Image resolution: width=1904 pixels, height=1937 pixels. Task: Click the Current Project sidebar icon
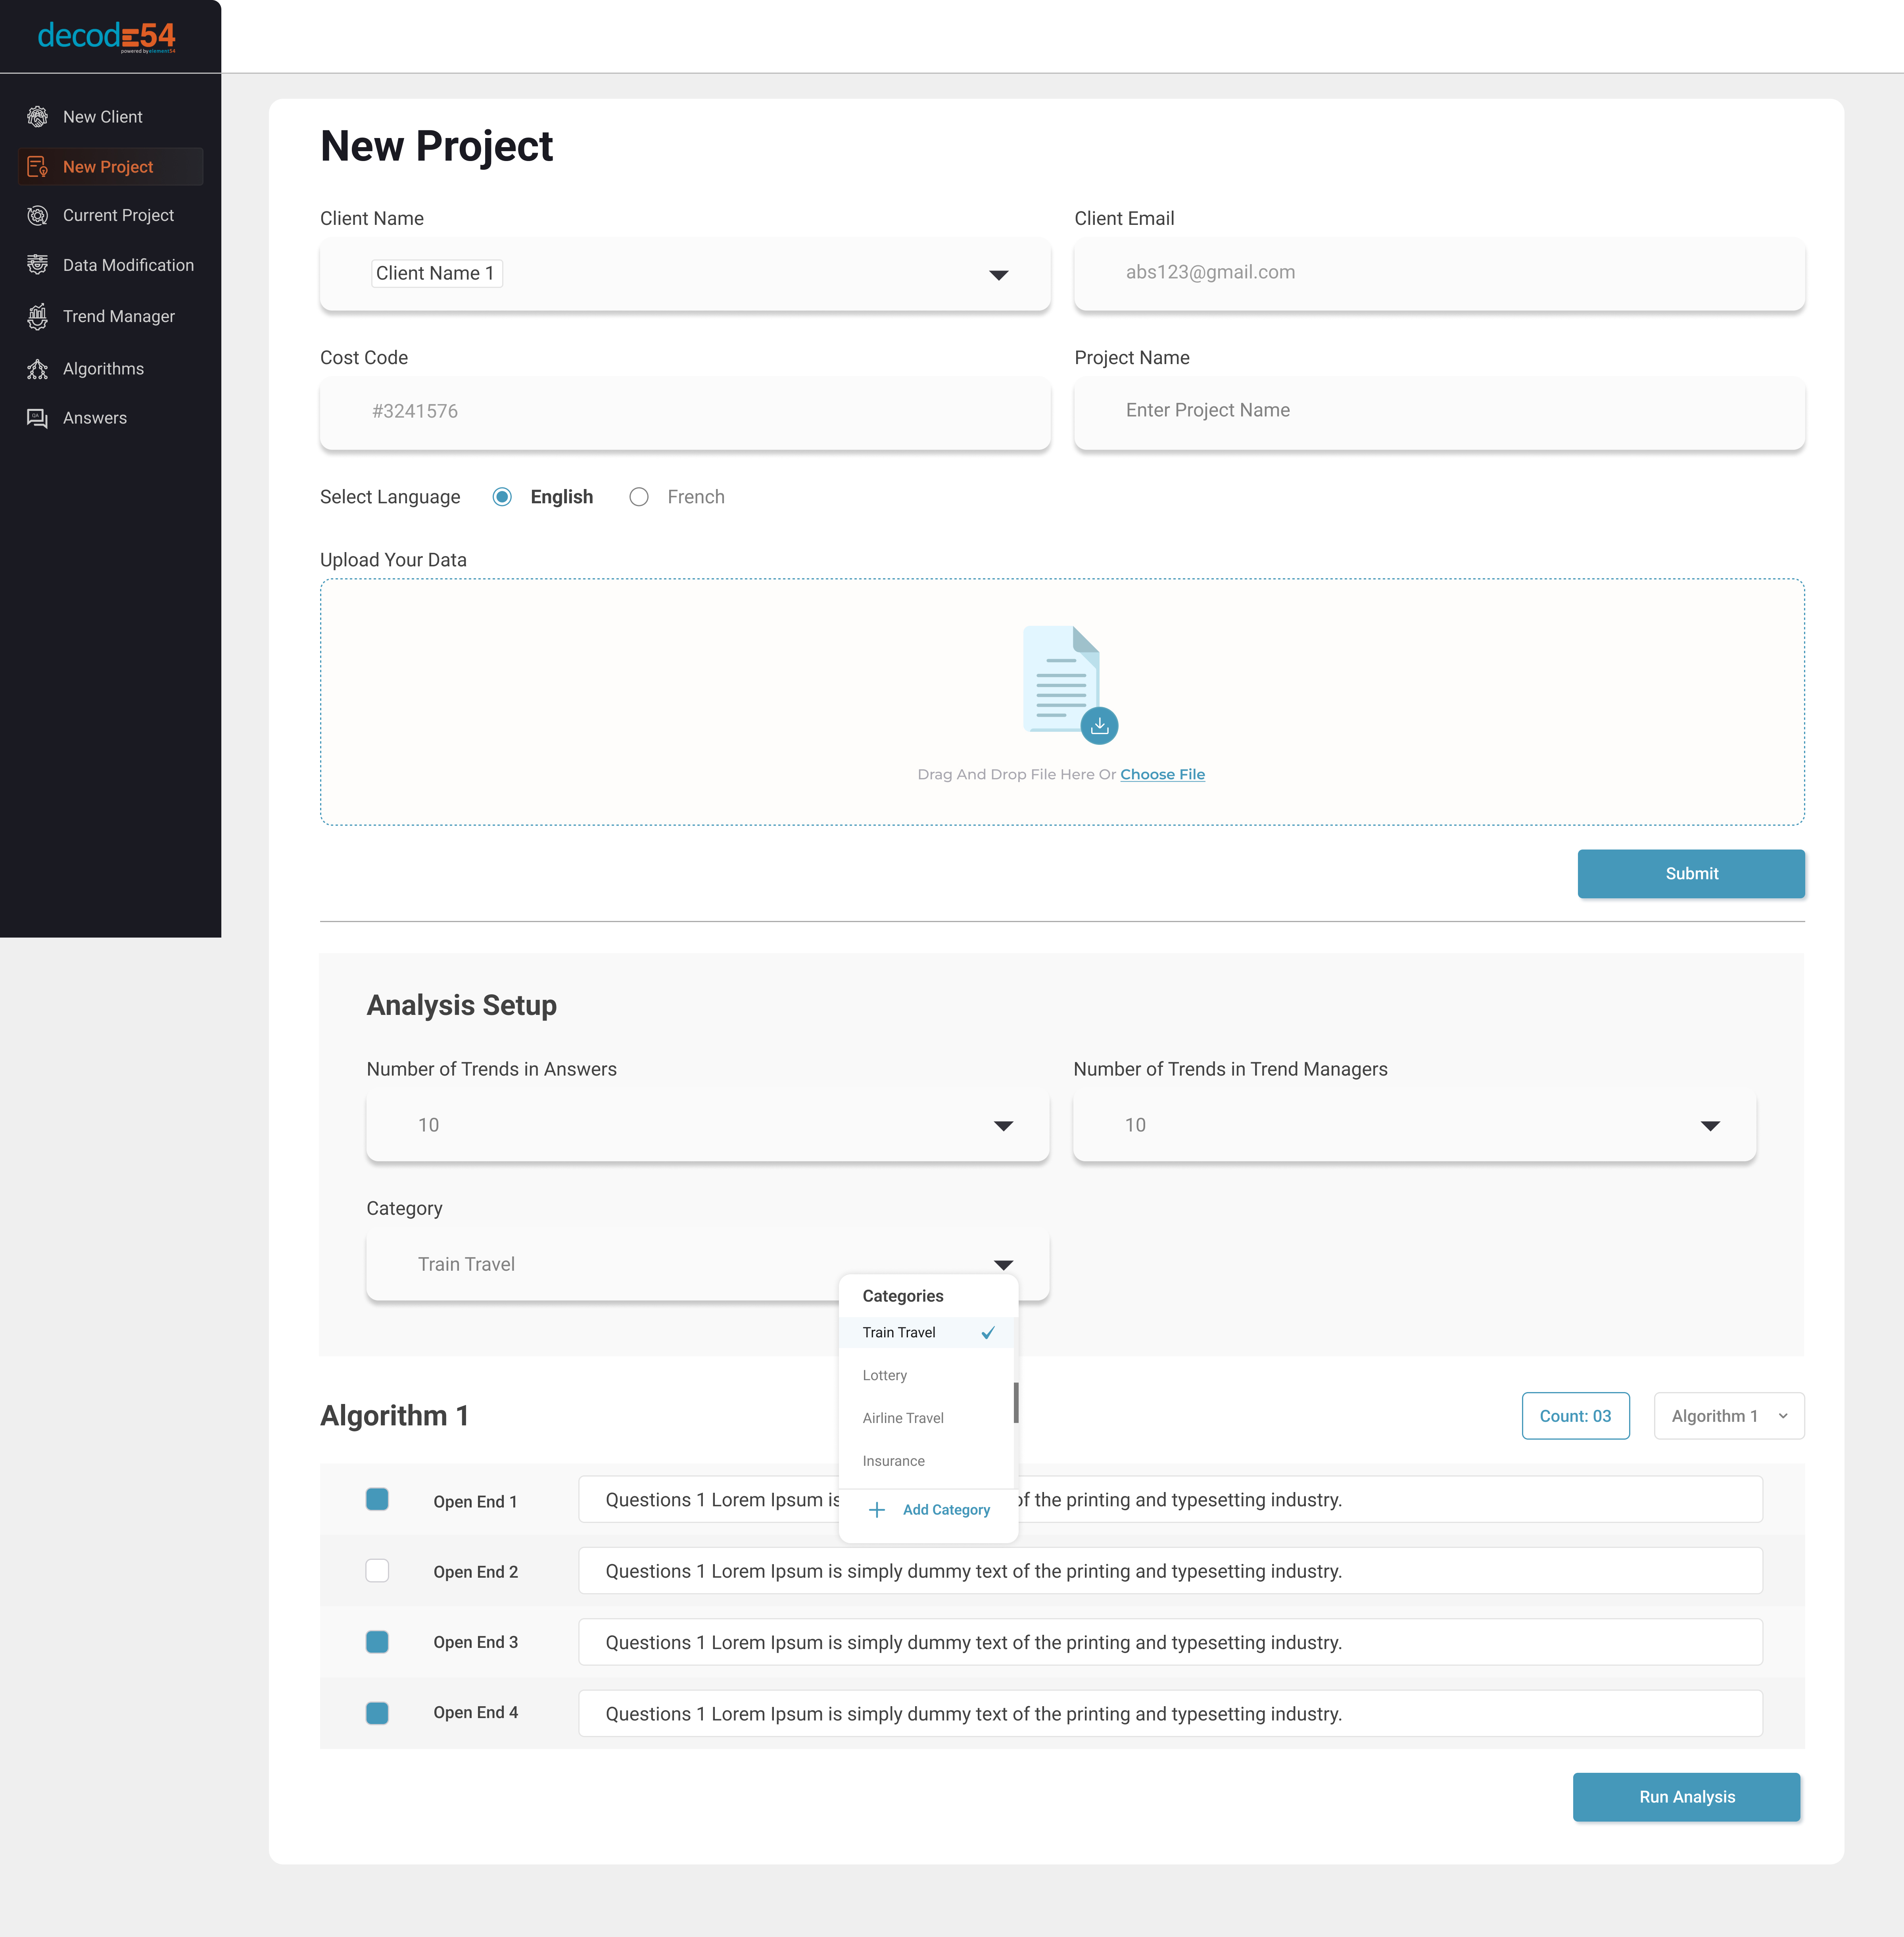pos(37,215)
